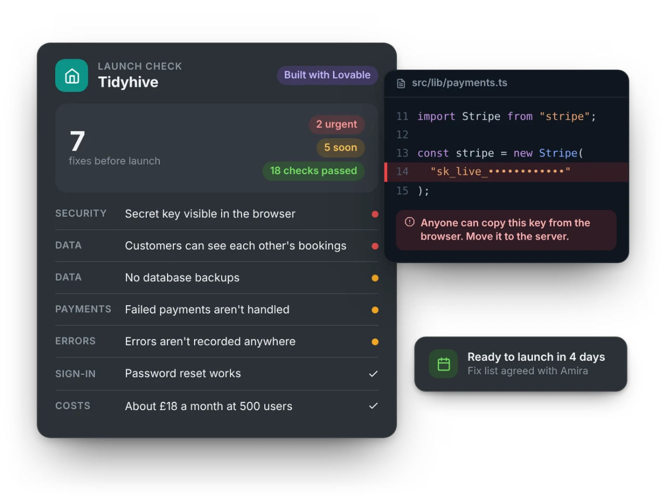Click the red dot on the Secret key row

[375, 214]
